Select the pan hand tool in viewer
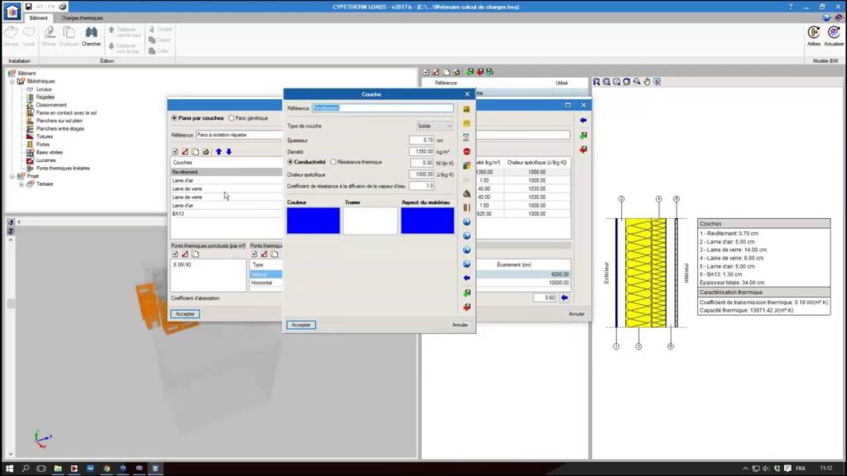 coord(647,82)
